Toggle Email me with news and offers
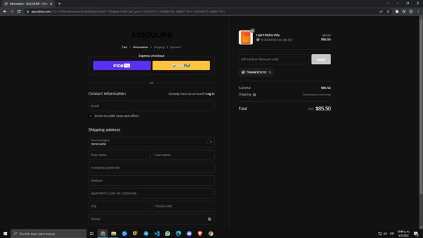This screenshot has width=423, height=238. click(x=91, y=116)
